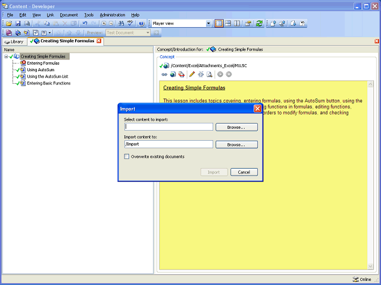Image resolution: width=381 pixels, height=285 pixels.
Task: Switch to the Library tab
Action: 14,42
